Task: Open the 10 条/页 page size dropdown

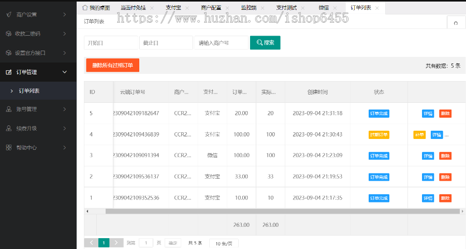Action: click(x=224, y=243)
